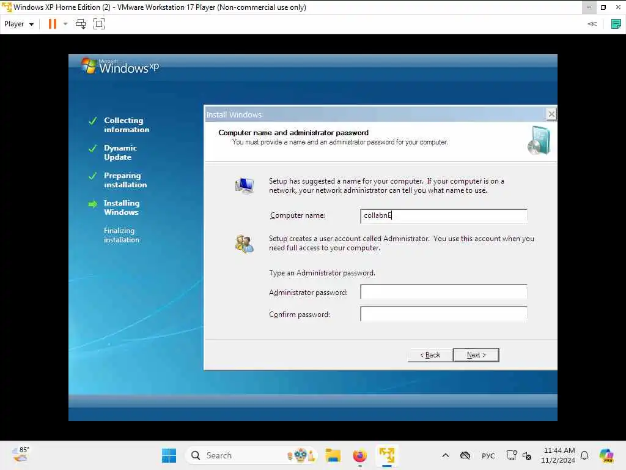This screenshot has height=470, width=626.
Task: Click the Computer name input field
Action: (x=443, y=216)
